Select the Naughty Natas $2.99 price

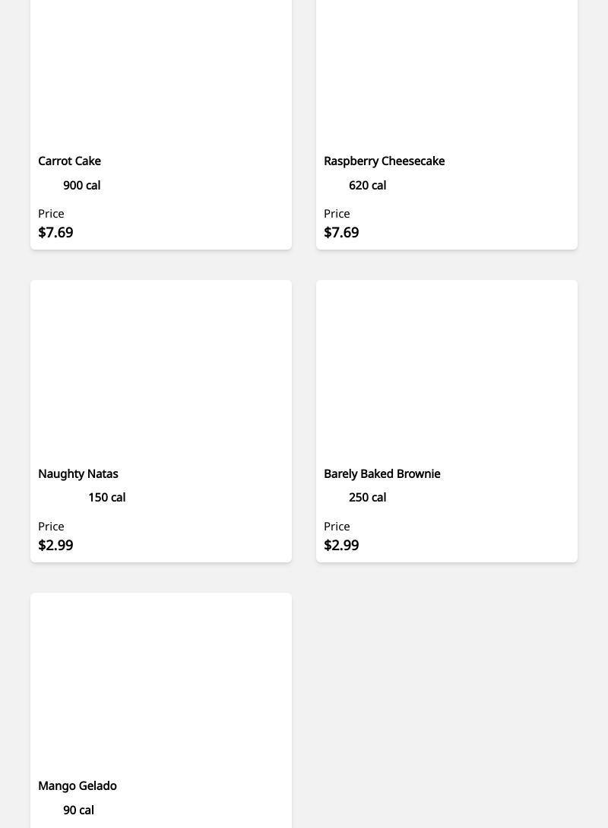55,546
